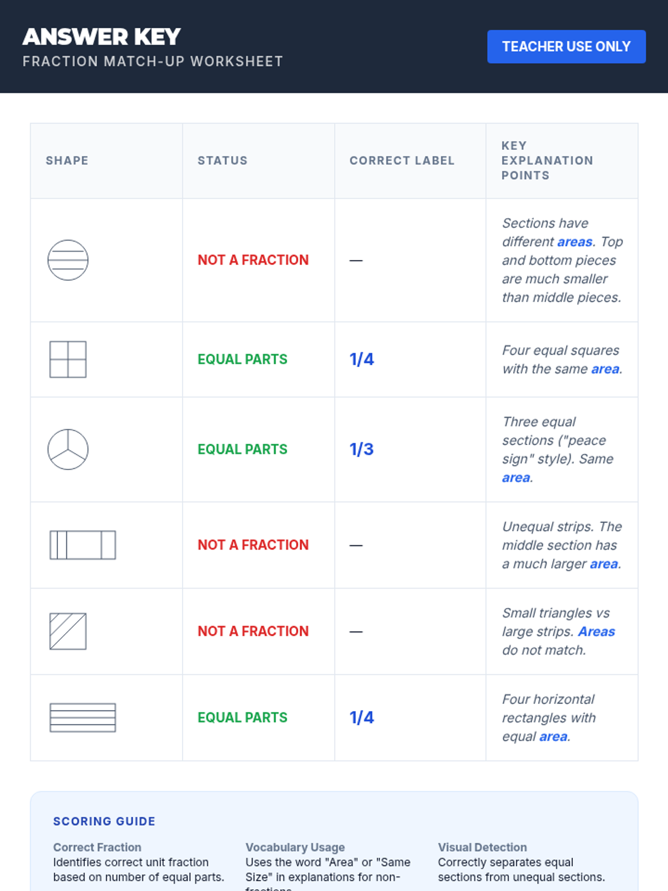Click the Answer Key title
The height and width of the screenshot is (891, 668).
(x=102, y=37)
